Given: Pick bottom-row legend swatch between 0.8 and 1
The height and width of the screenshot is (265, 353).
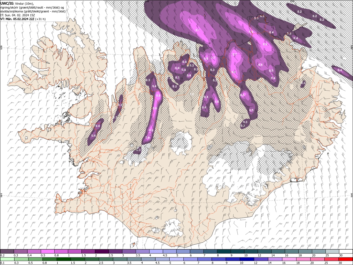Looking at the screenshot, I should (49, 259).
